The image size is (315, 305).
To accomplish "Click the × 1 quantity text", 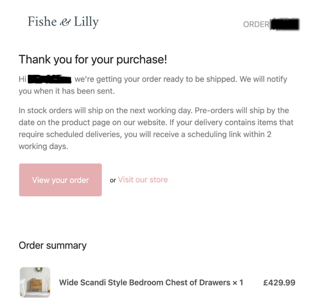I will tap(238, 283).
